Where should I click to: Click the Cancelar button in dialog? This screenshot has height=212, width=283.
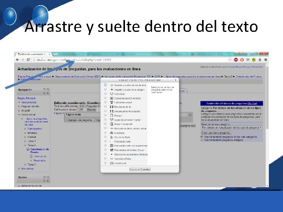[x=145, y=169]
